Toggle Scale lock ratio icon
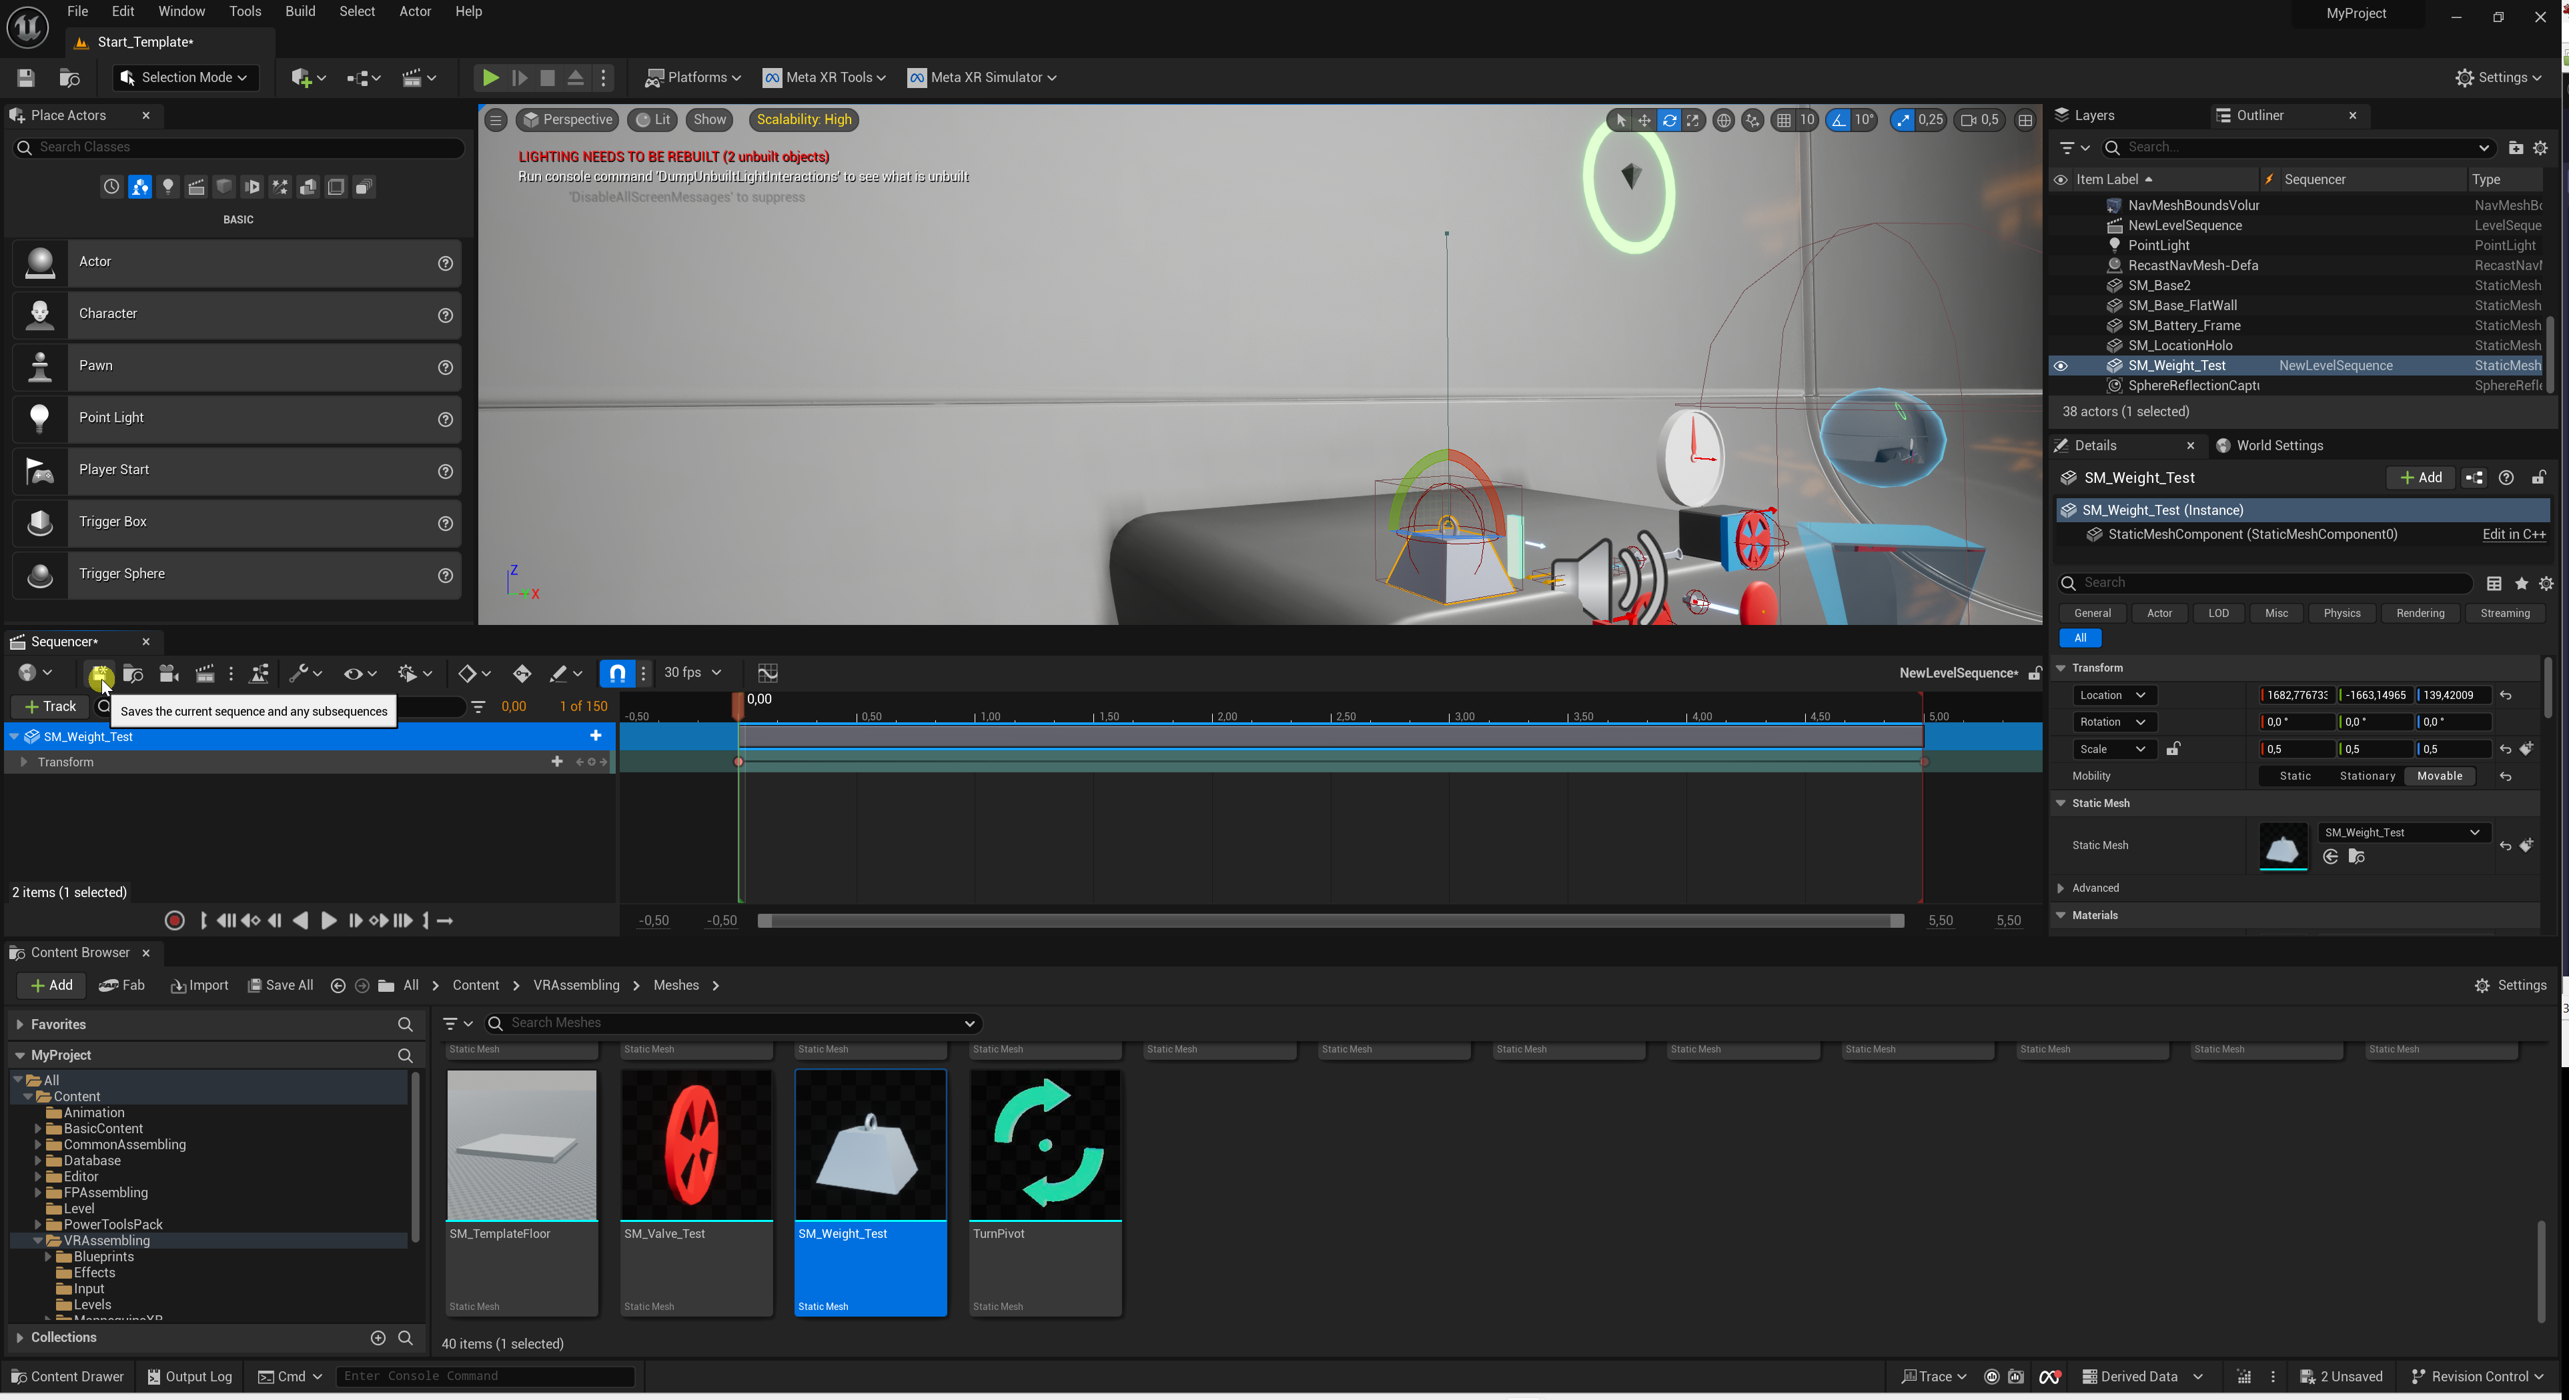The width and height of the screenshot is (2569, 1400). [x=2173, y=749]
